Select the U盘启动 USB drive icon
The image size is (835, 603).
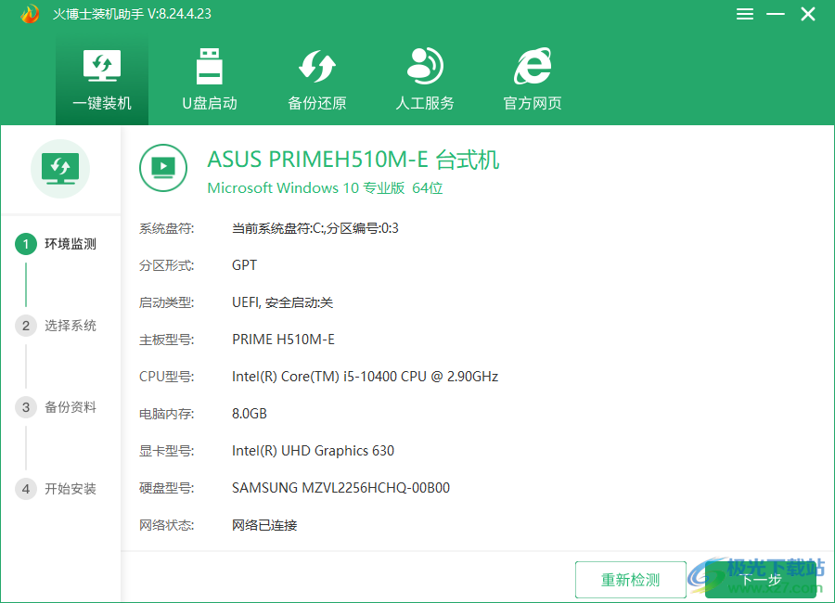click(x=209, y=67)
